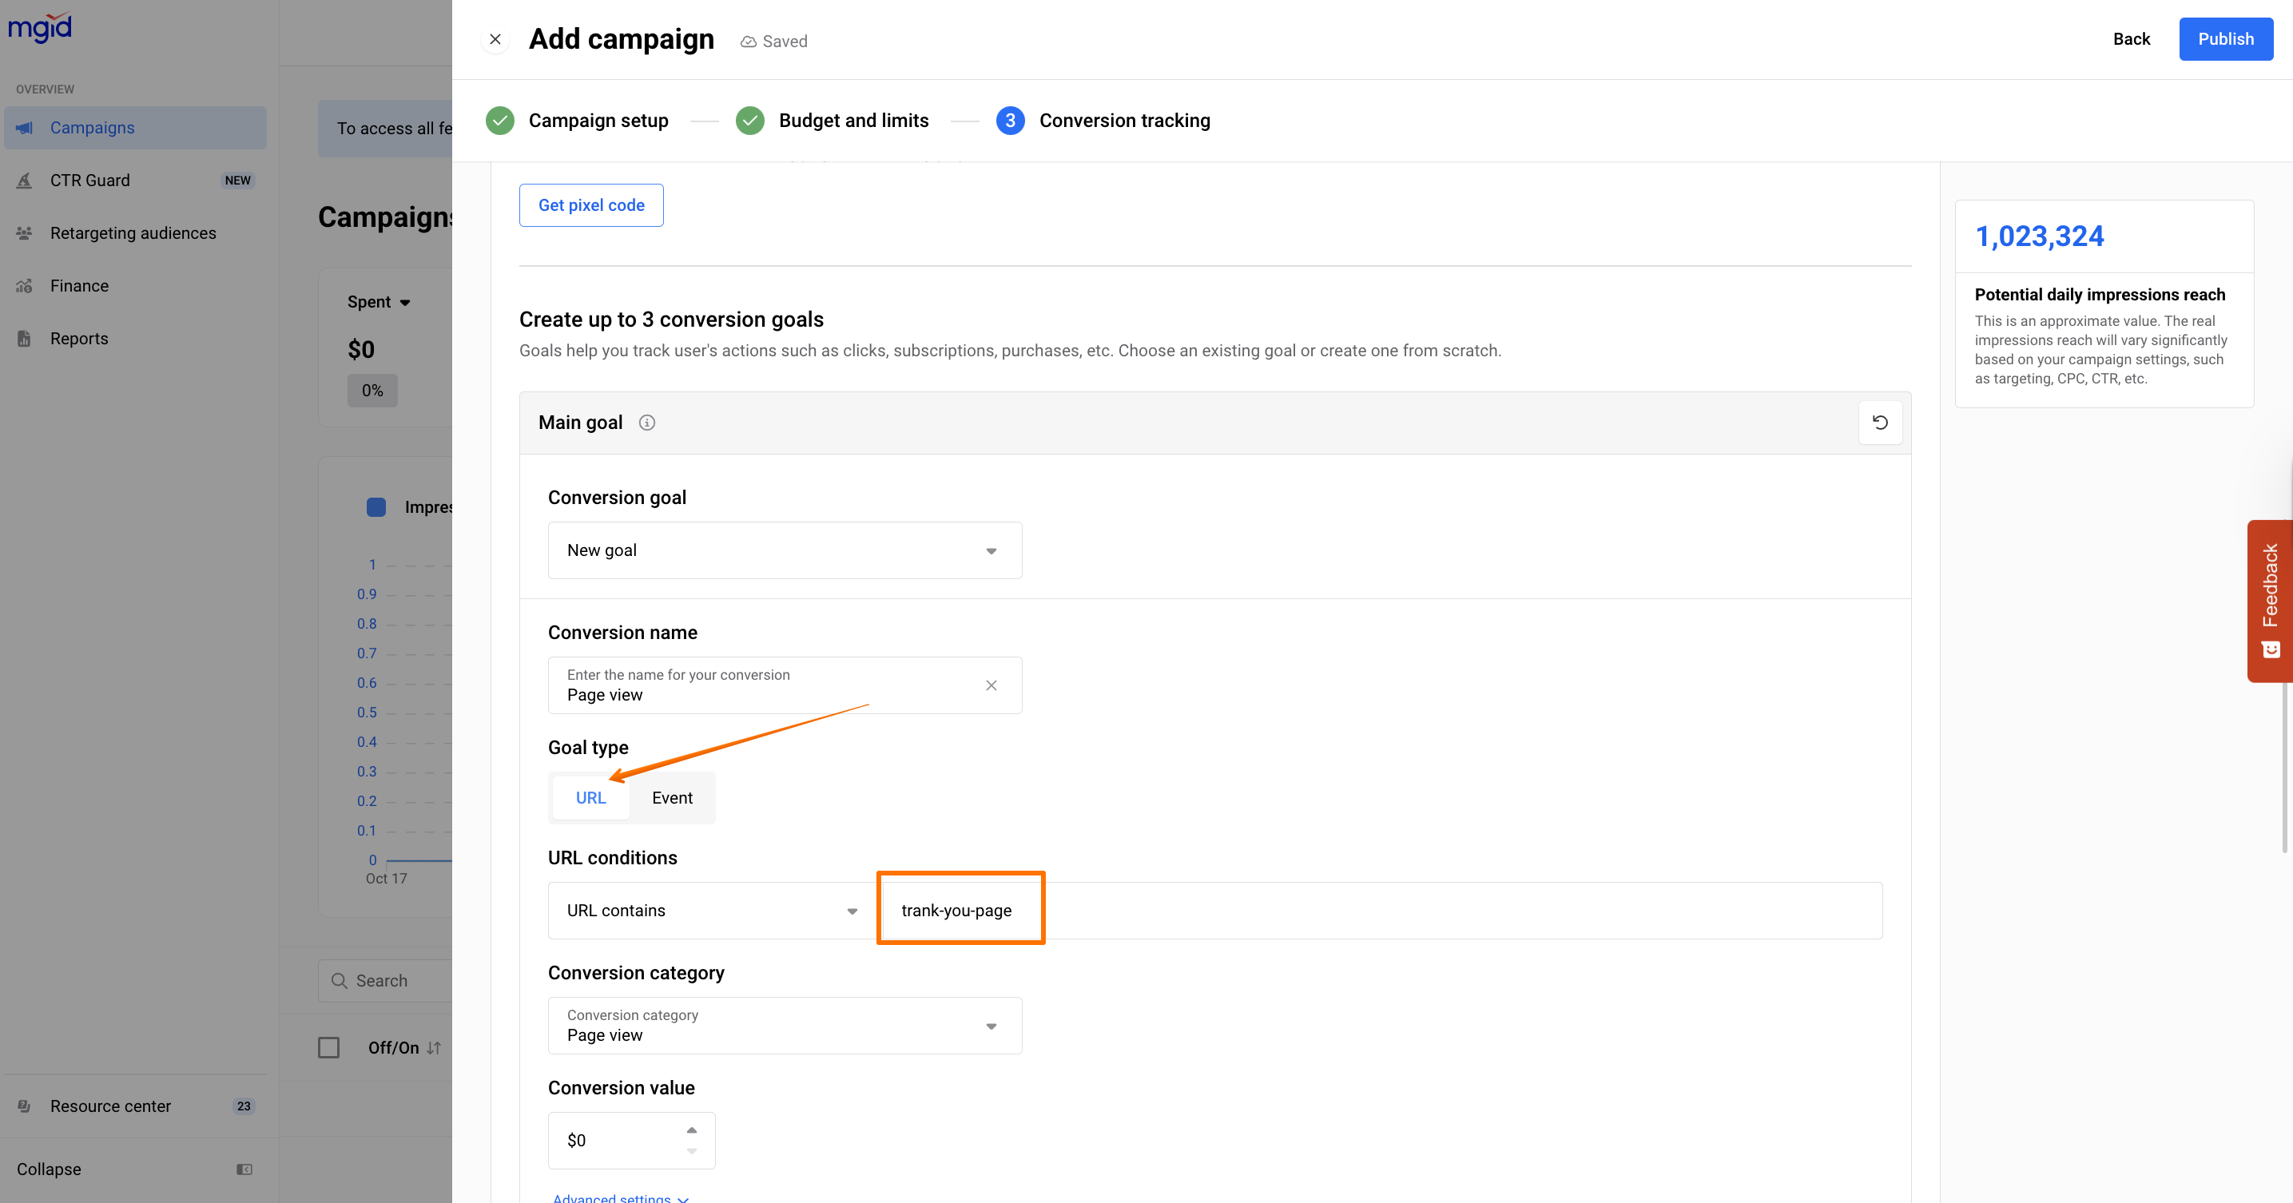Open the Feedback side tab
2293x1203 pixels.
[2269, 601]
